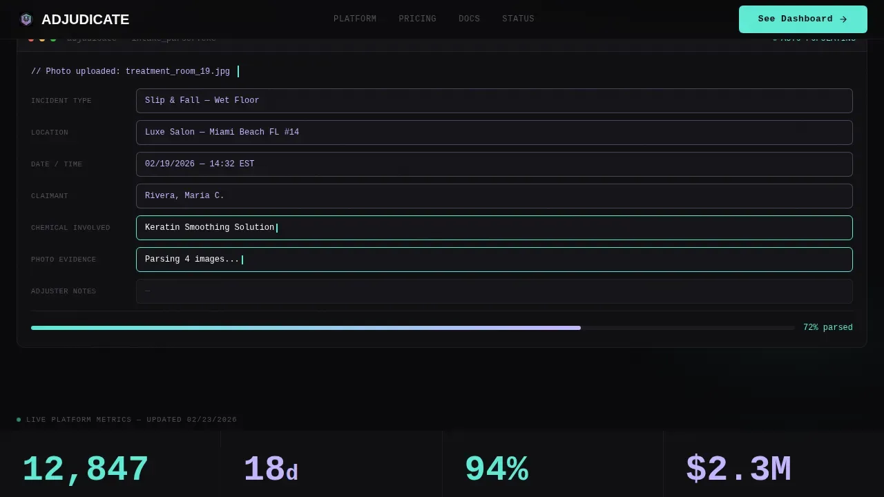
Task: Click the PHOTO EVIDENCE label
Action: [x=64, y=260]
